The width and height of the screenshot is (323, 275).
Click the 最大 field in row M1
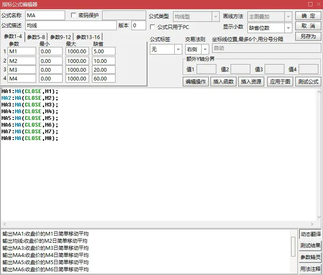click(x=77, y=52)
